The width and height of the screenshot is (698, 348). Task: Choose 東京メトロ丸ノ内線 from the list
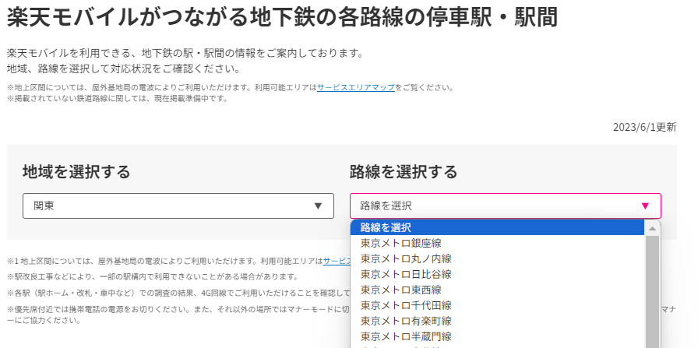point(497,258)
